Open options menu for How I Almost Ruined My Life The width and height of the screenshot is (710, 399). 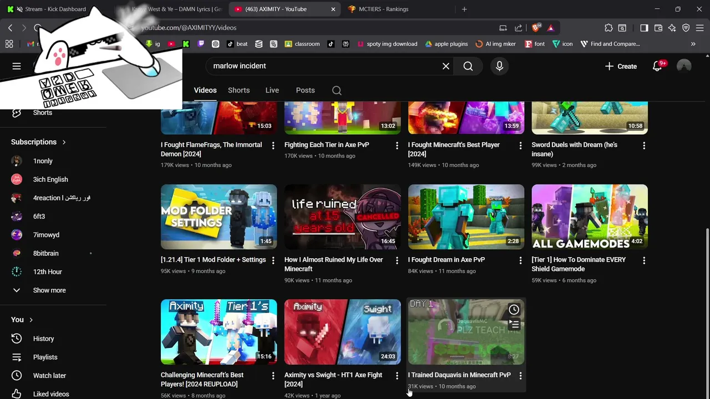397,260
